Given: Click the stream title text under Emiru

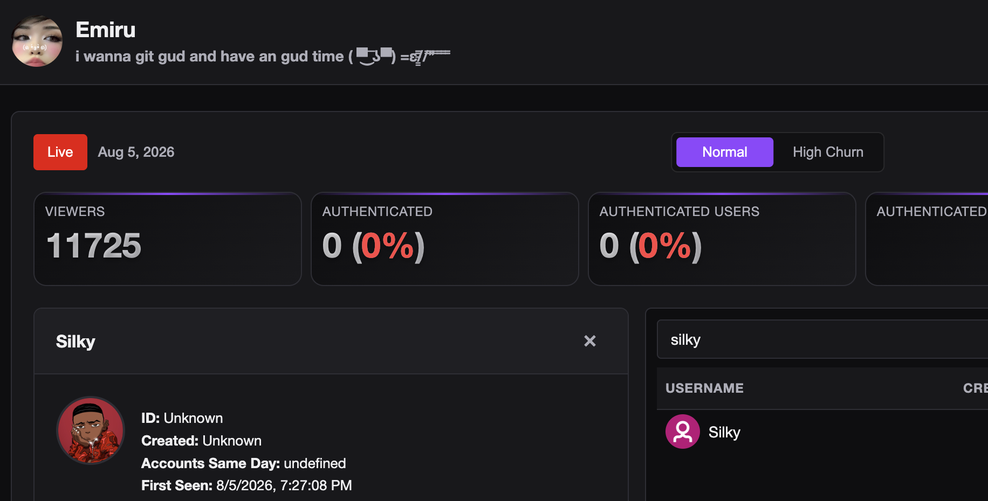Looking at the screenshot, I should pyautogui.click(x=263, y=56).
